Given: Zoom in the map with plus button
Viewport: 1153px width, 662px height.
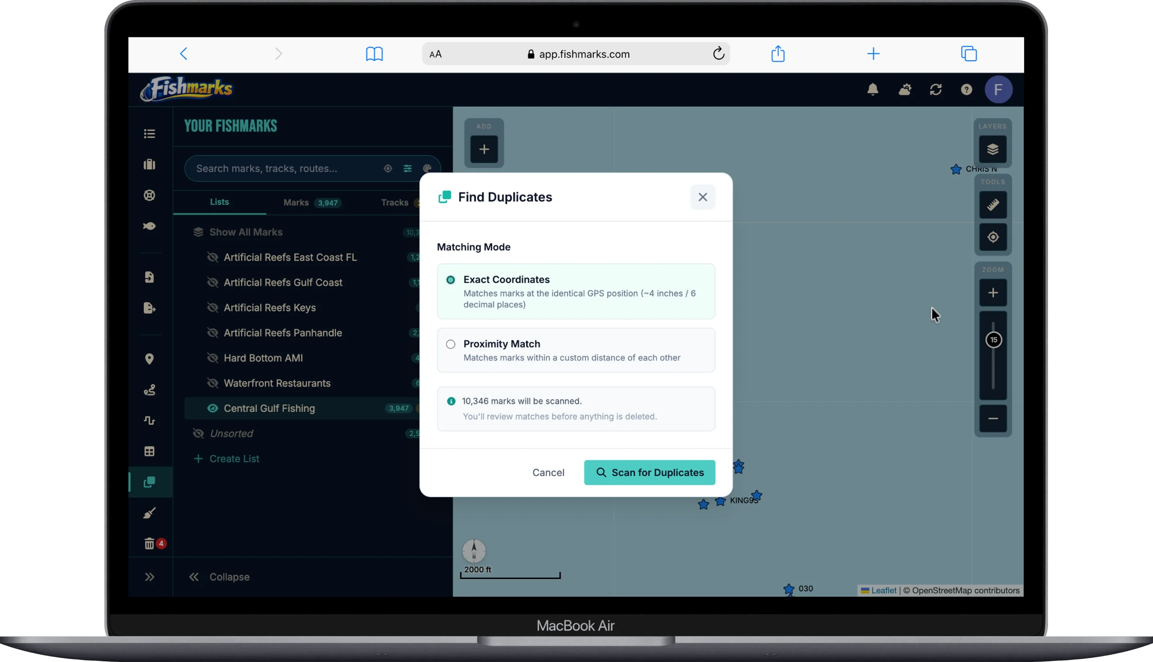Looking at the screenshot, I should pyautogui.click(x=993, y=292).
